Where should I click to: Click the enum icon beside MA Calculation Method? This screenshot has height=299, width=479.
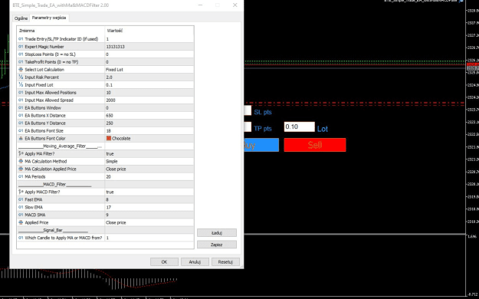[21, 161]
